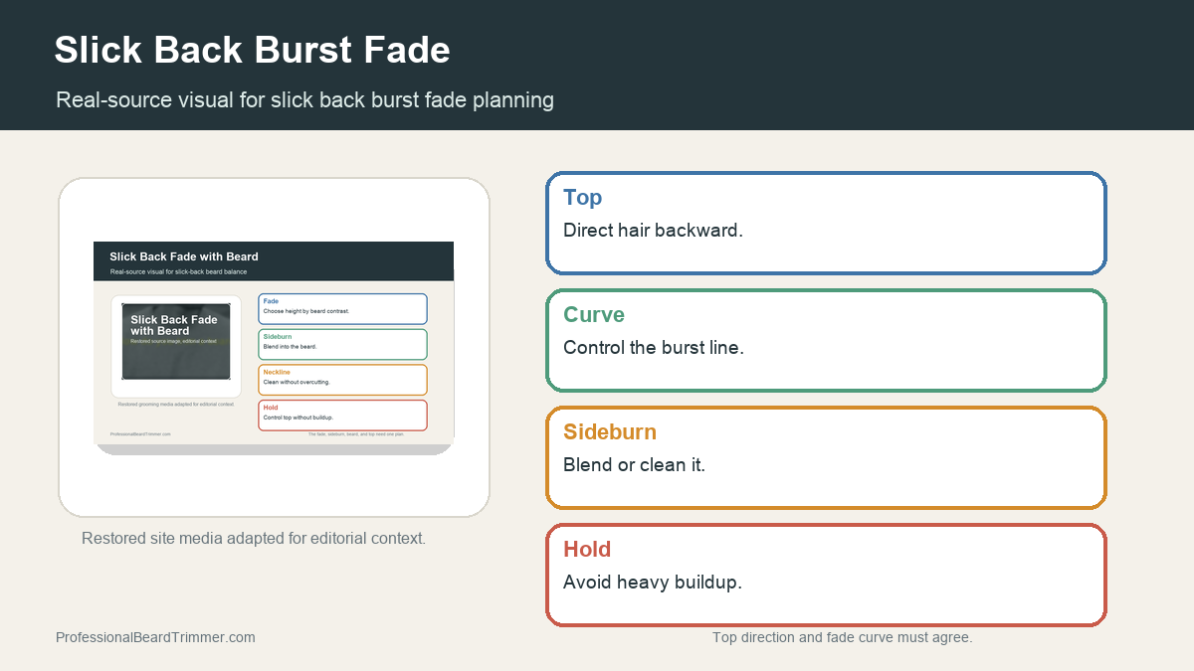Select the Top card heading
The height and width of the screenshot is (671, 1194).
pos(583,197)
